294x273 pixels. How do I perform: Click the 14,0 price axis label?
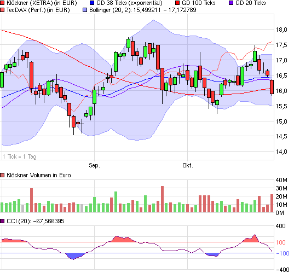tap(281, 152)
